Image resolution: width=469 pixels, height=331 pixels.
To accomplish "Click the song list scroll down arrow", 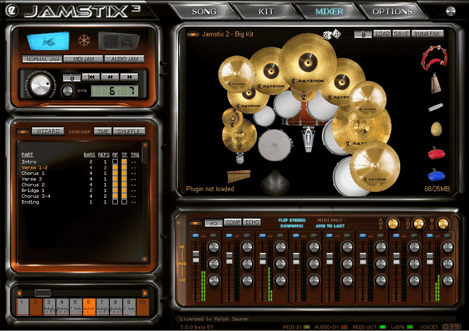I will (145, 259).
